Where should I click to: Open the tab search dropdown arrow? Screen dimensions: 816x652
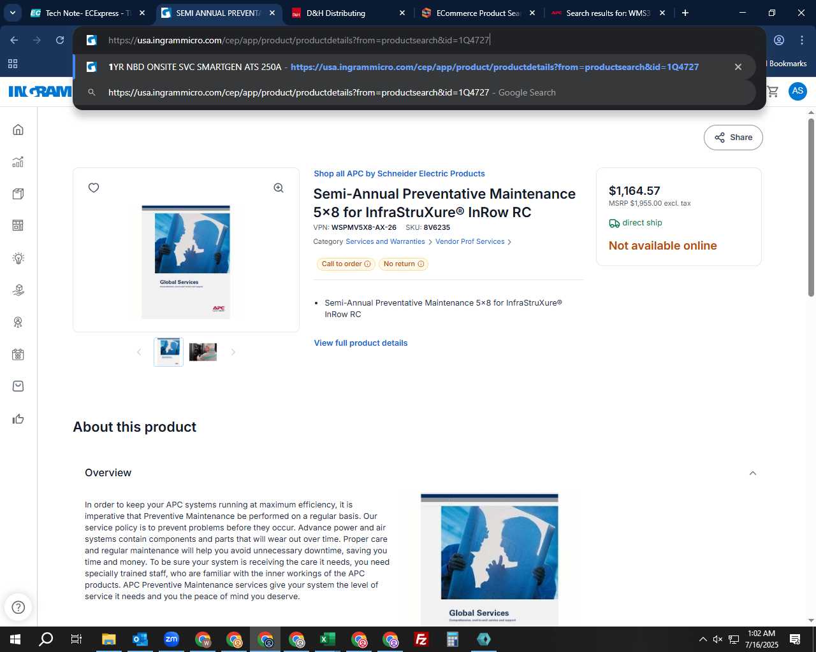tap(13, 13)
